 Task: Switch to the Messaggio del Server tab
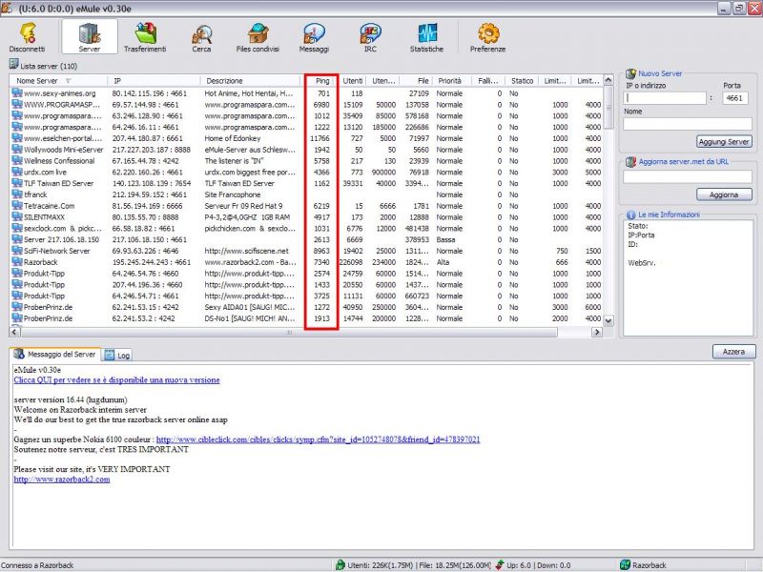55,354
